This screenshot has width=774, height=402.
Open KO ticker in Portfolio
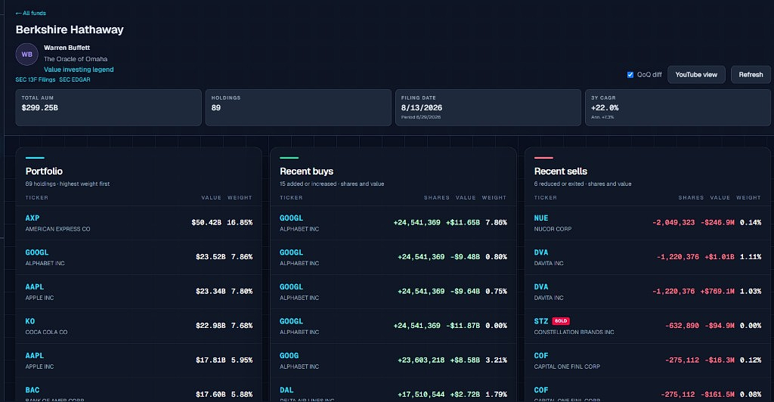point(30,321)
